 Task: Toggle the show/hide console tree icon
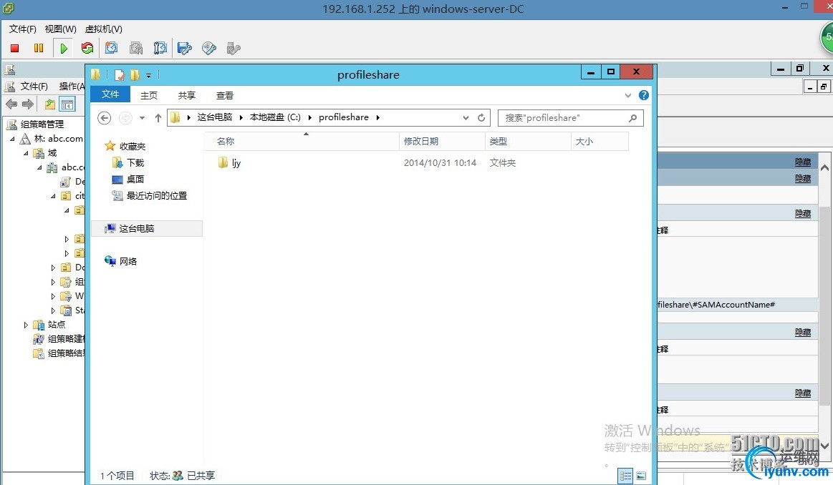[67, 104]
